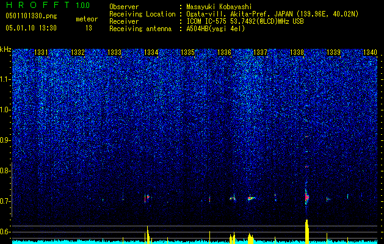
Task: Click the HROFFT program title
Action: [37, 5]
